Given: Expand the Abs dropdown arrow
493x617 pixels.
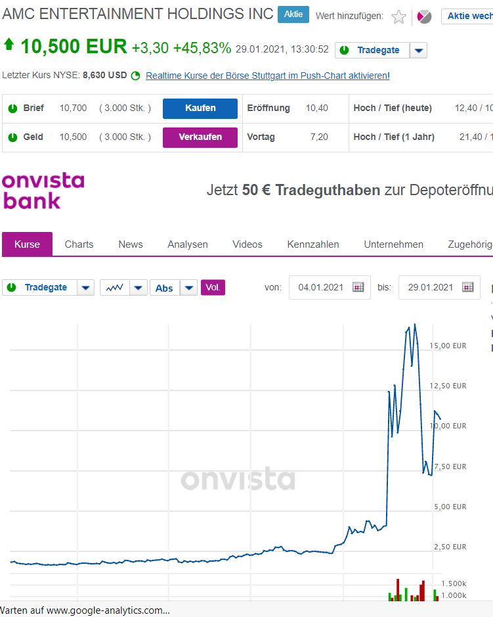Looking at the screenshot, I should coord(188,288).
